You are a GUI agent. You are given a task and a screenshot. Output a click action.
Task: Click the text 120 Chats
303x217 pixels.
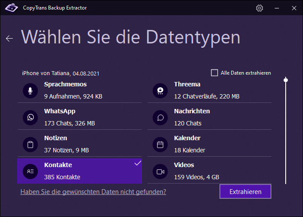click(187, 123)
